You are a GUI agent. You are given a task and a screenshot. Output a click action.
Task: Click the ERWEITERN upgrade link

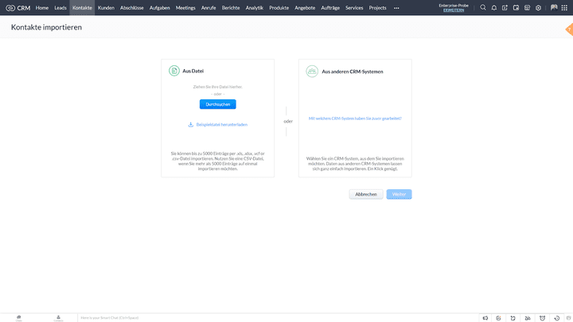pos(454,10)
